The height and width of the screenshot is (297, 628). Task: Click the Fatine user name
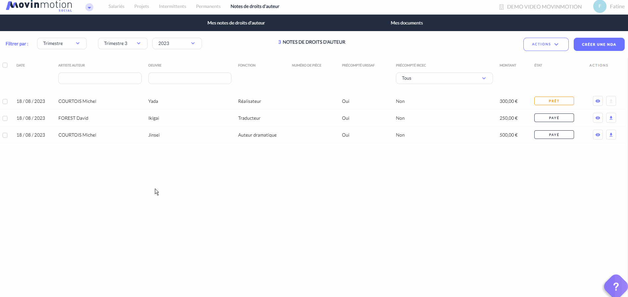click(x=617, y=6)
